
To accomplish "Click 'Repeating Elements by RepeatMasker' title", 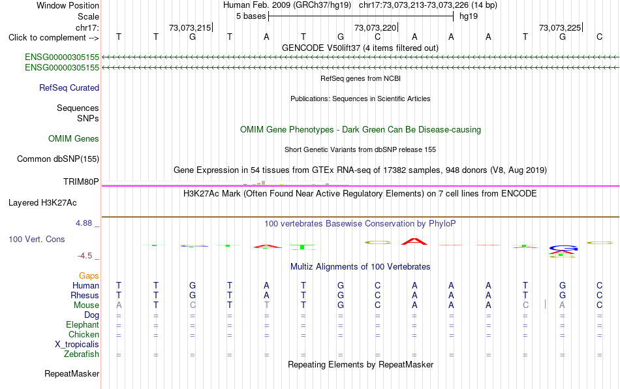I will (x=361, y=364).
